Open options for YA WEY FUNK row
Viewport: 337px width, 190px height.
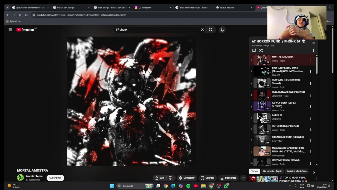(x=311, y=107)
